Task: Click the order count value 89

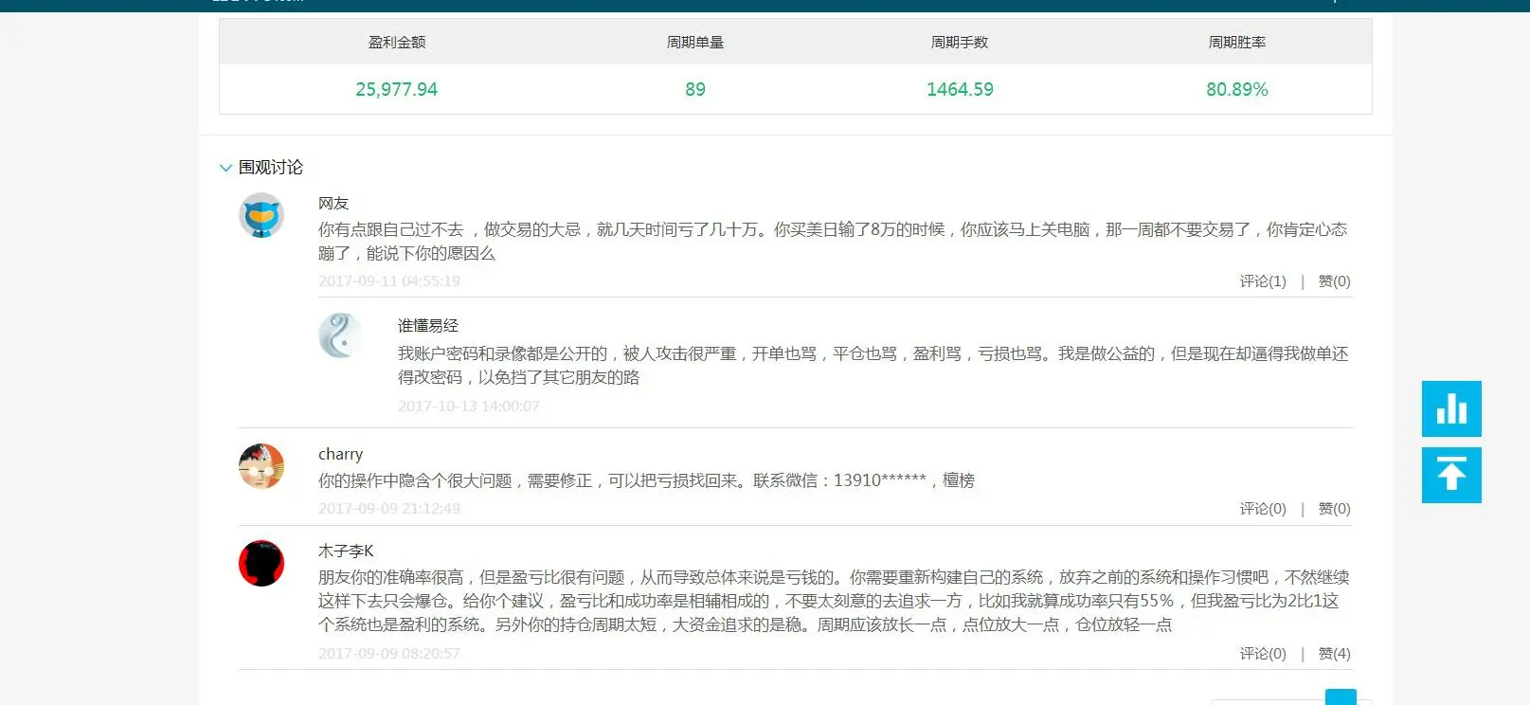Action: tap(695, 89)
